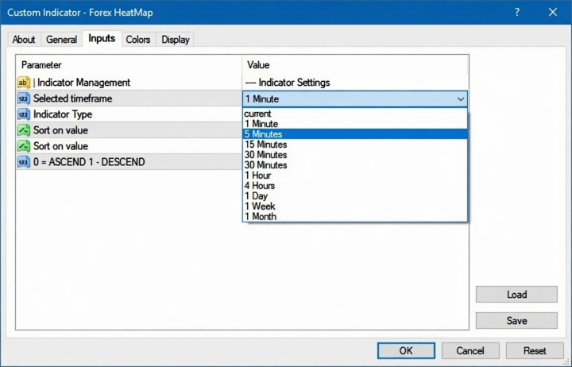Image resolution: width=572 pixels, height=367 pixels.
Task: Pick '1 Month' timeframe option
Action: [354, 216]
